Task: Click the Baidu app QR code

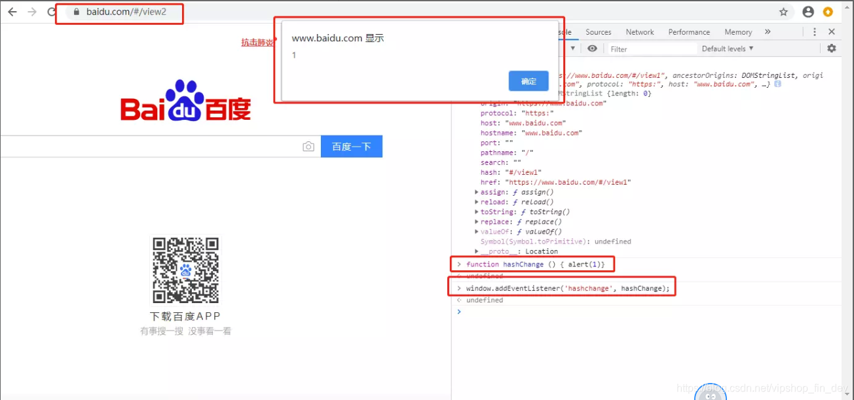Action: 186,271
